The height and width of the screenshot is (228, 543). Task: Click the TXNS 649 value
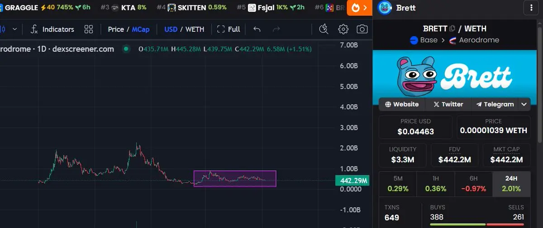tap(392, 218)
